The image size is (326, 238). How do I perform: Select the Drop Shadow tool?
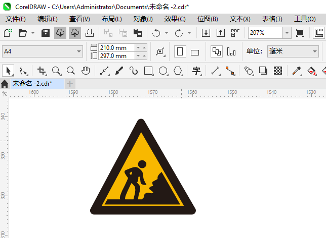tap(263, 71)
